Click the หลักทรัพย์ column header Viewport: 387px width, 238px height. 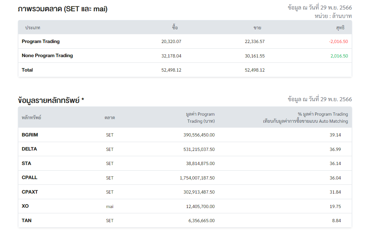[x=31, y=117]
